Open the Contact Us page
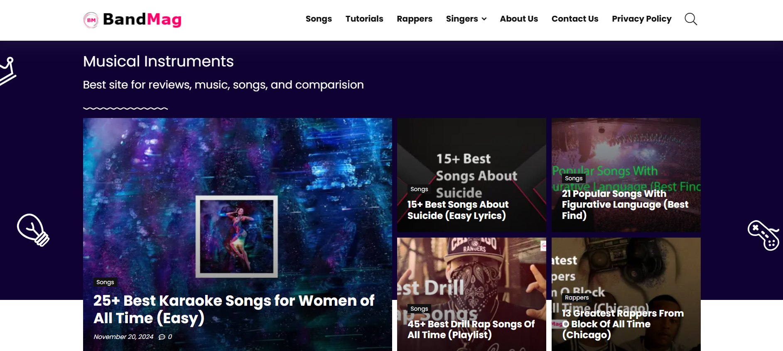The image size is (783, 351). click(574, 19)
